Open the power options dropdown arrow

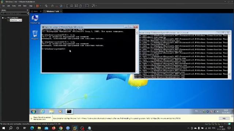[41, 6]
